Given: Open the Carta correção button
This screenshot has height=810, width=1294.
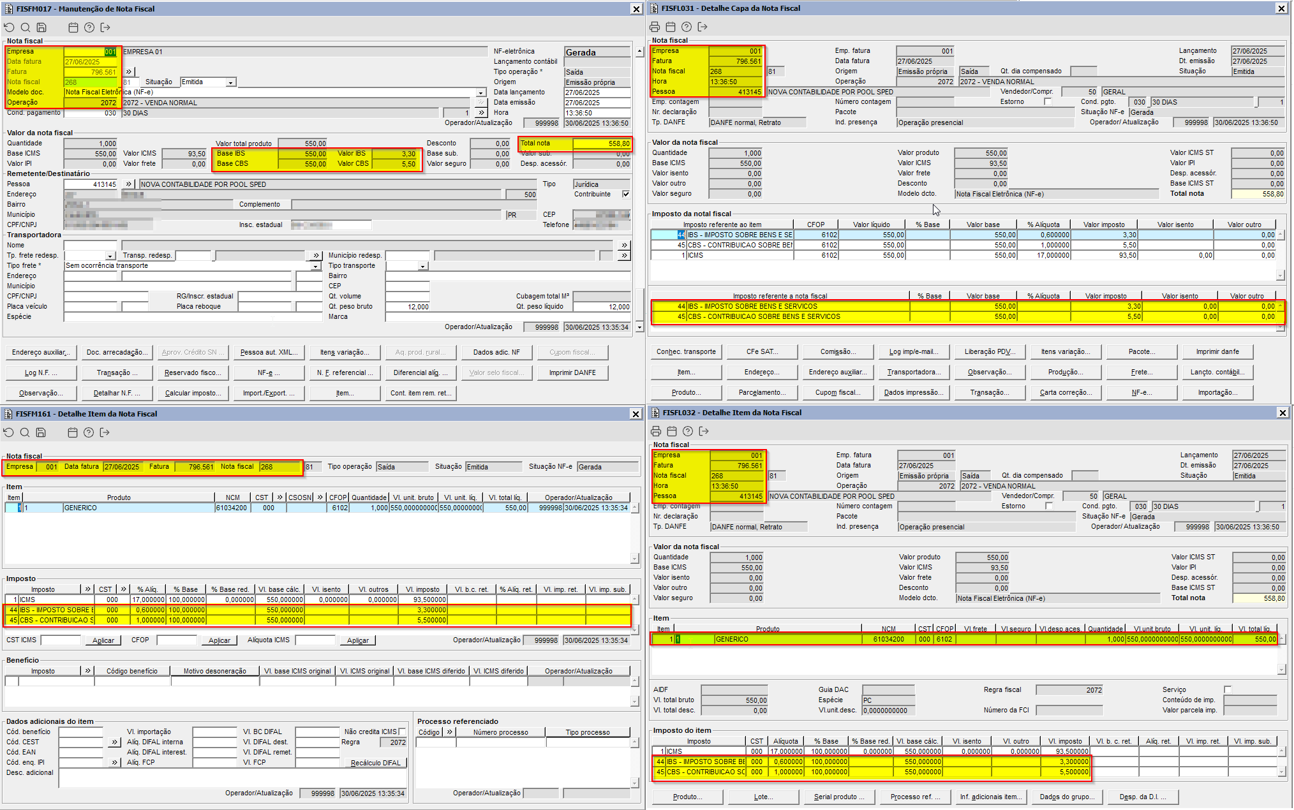Looking at the screenshot, I should [1065, 392].
